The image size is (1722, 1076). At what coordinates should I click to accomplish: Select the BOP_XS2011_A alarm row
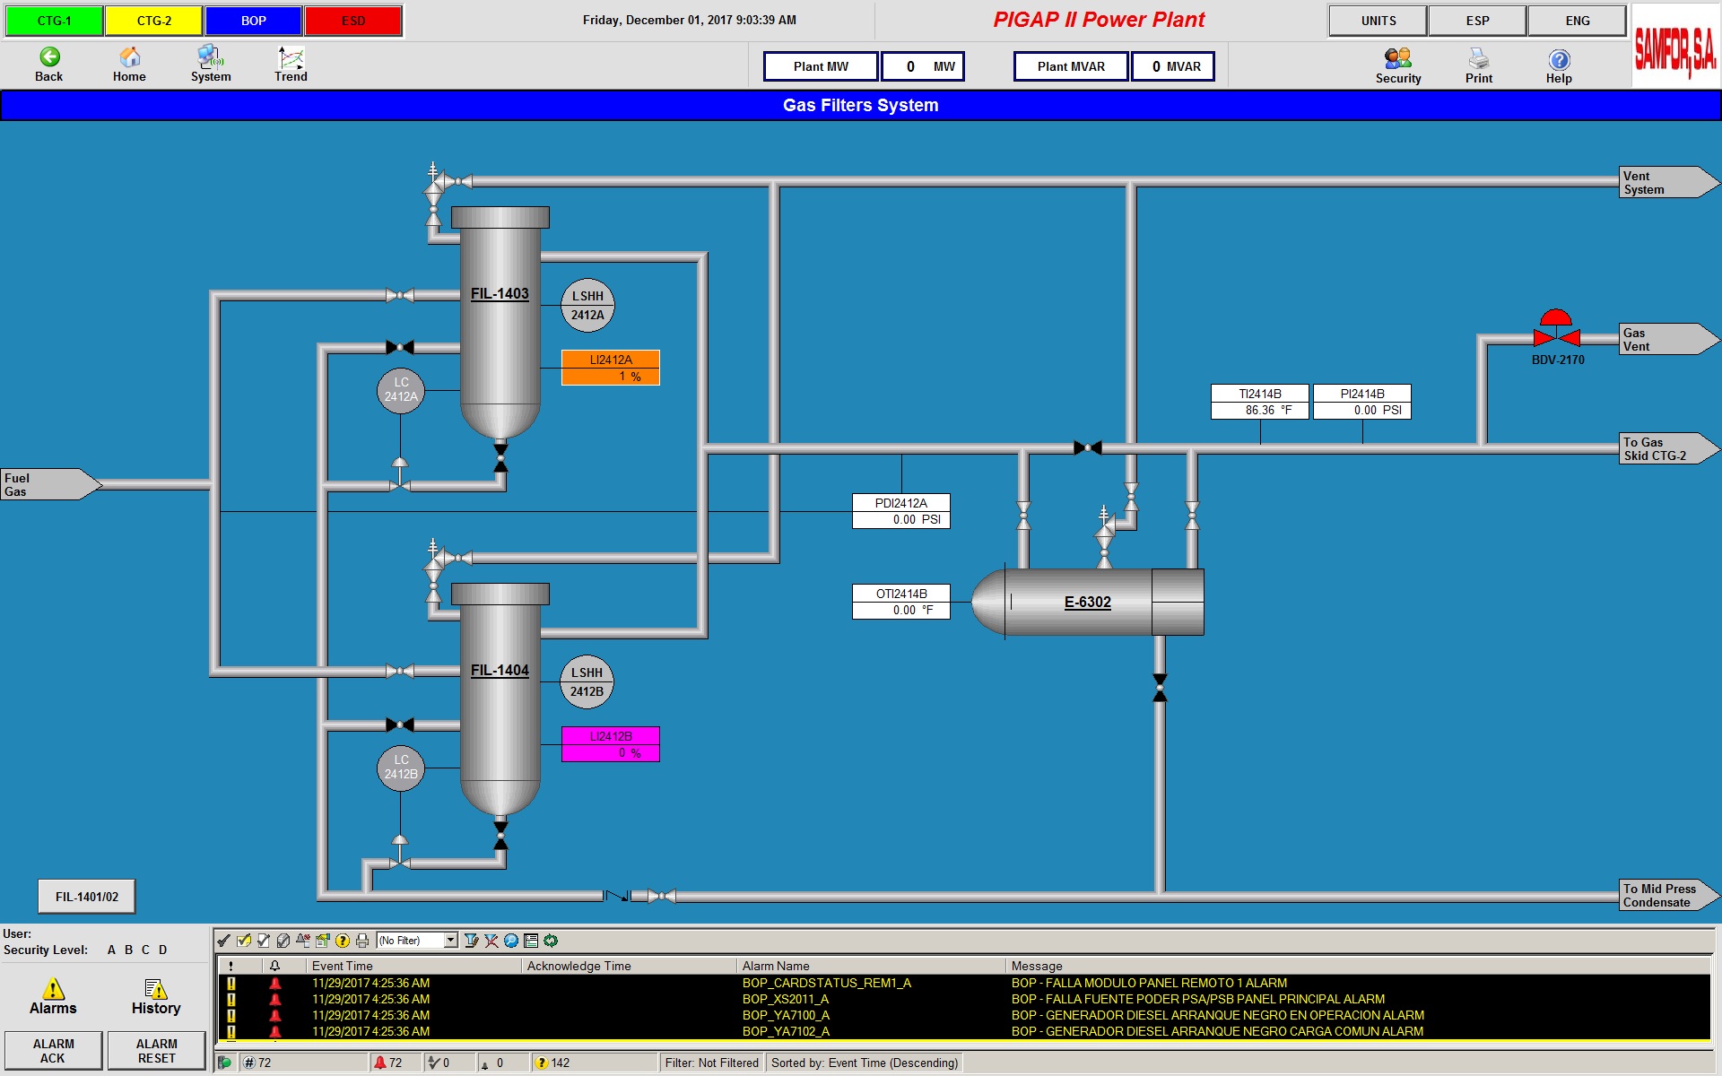[964, 999]
